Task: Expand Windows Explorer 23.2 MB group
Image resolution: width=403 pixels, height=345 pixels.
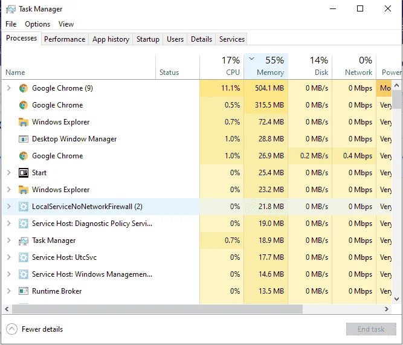Action: click(x=9, y=190)
